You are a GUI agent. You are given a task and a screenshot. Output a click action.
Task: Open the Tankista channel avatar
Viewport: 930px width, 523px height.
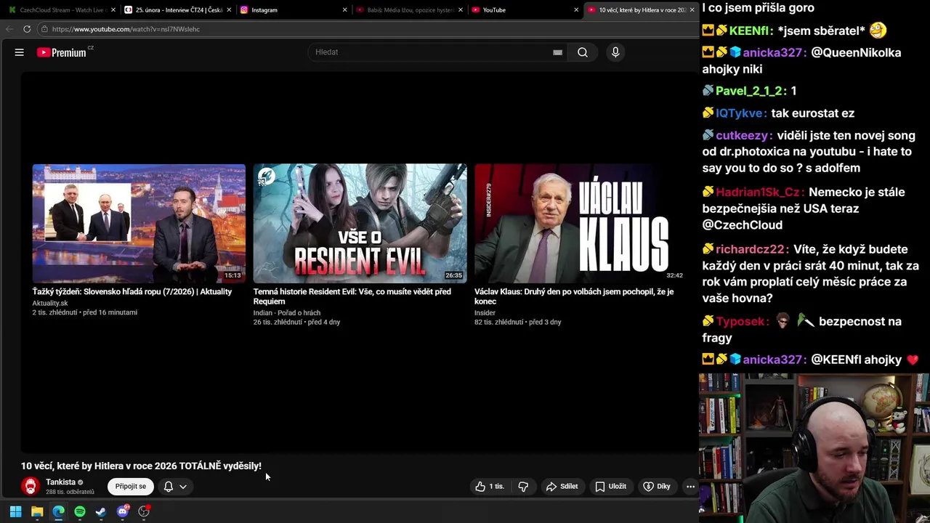pyautogui.click(x=30, y=486)
